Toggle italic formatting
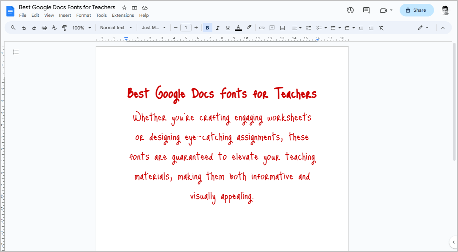The image size is (458, 252). pyautogui.click(x=218, y=28)
